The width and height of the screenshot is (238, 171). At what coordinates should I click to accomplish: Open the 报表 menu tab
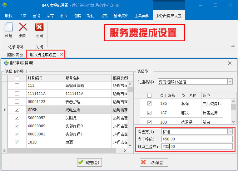click(104, 16)
